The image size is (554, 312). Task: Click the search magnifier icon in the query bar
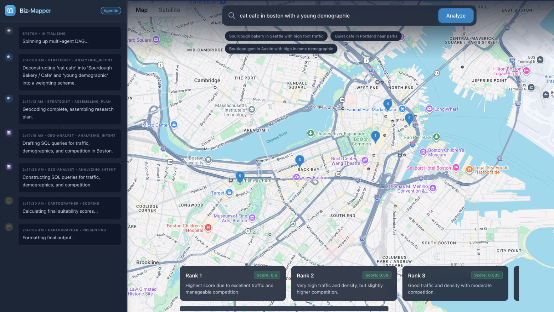pyautogui.click(x=232, y=15)
